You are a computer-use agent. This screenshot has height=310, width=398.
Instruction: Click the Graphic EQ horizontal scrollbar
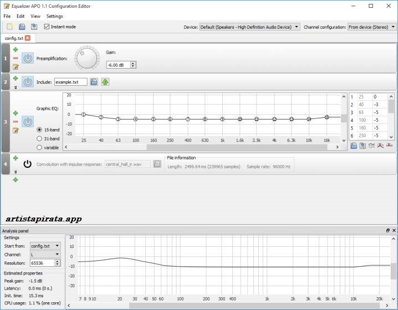[237, 147]
